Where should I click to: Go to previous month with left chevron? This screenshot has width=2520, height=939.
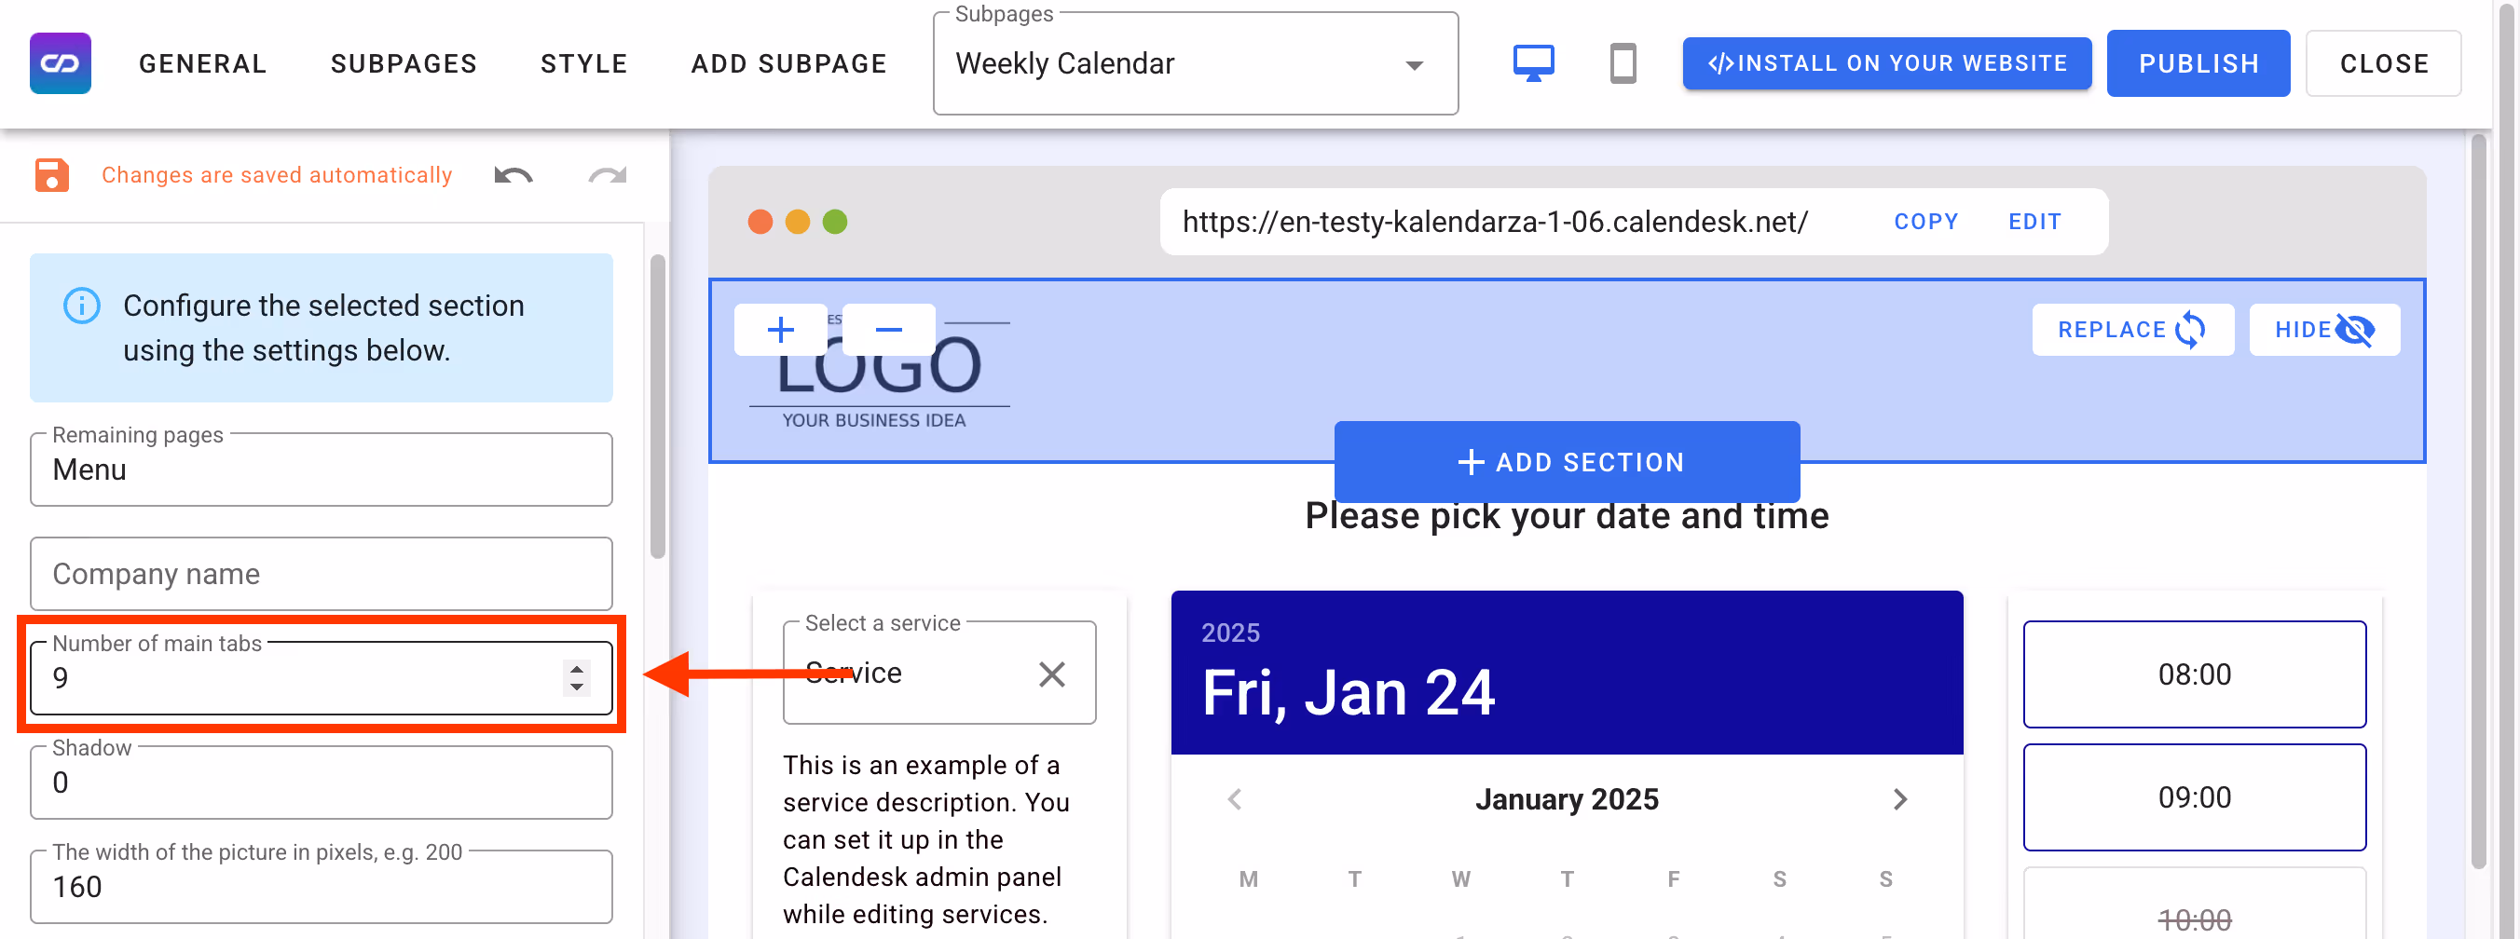point(1234,799)
